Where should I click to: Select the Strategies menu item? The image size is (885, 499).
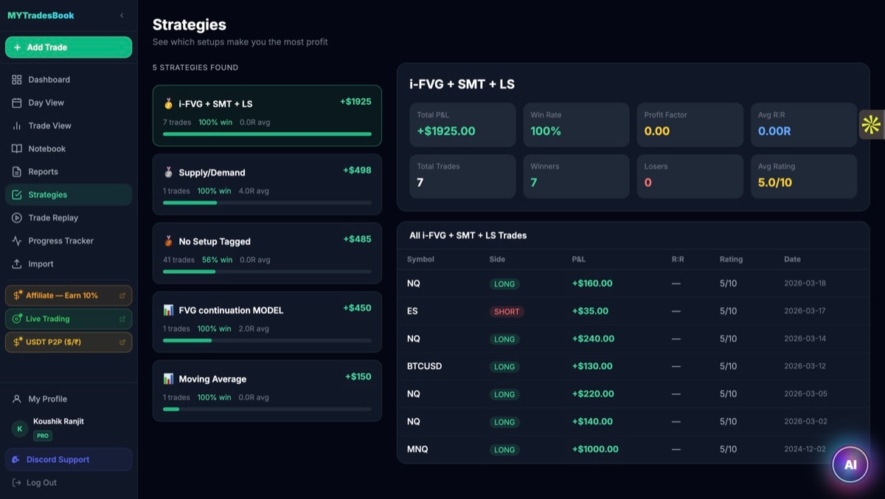[x=47, y=194]
